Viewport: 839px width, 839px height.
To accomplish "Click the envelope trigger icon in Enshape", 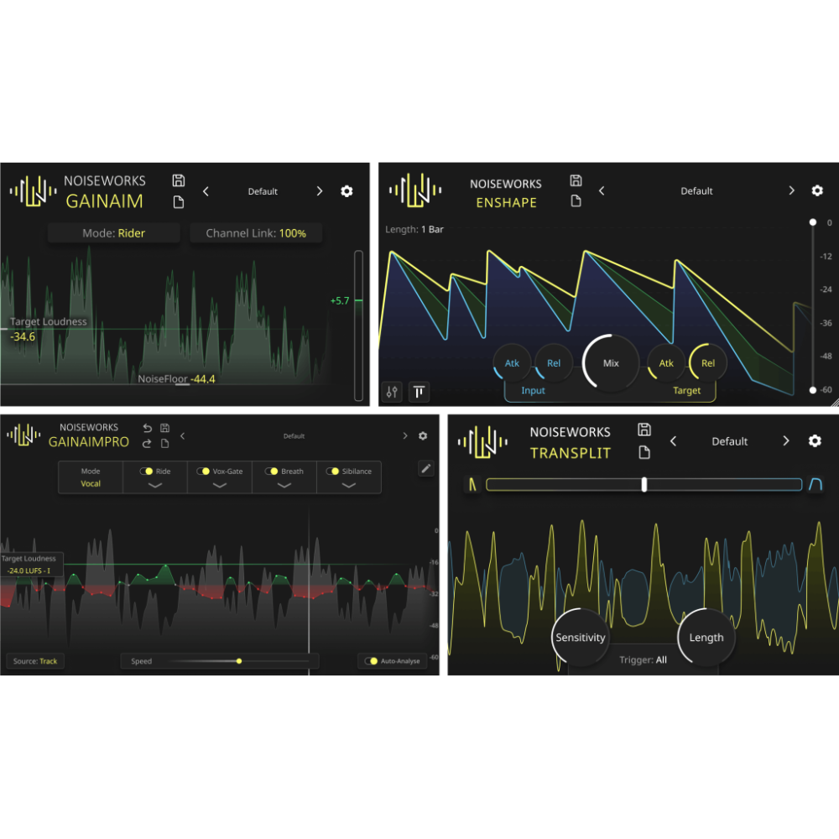I will coord(419,391).
